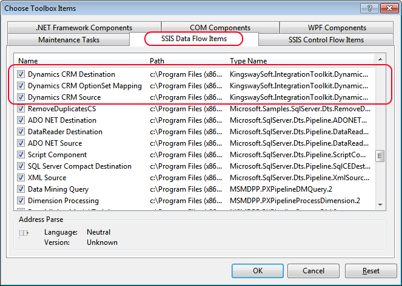Select the Dynamics CRM OptionSet Mapping name

point(85,86)
